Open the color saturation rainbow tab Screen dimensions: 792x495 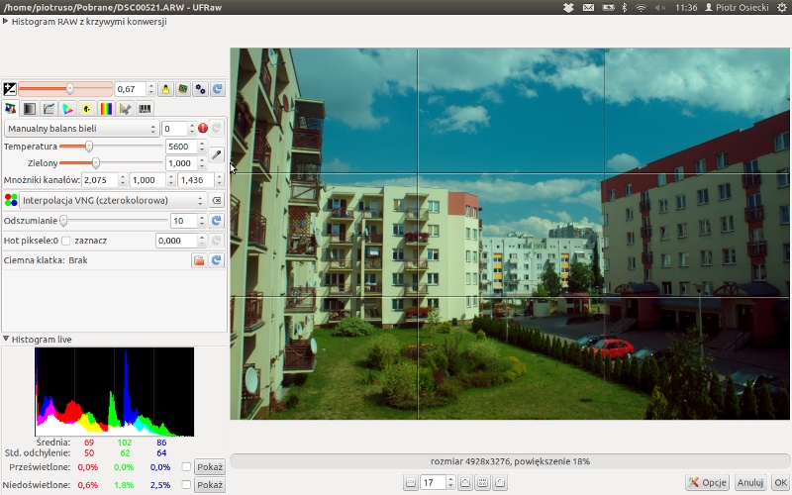pos(106,109)
